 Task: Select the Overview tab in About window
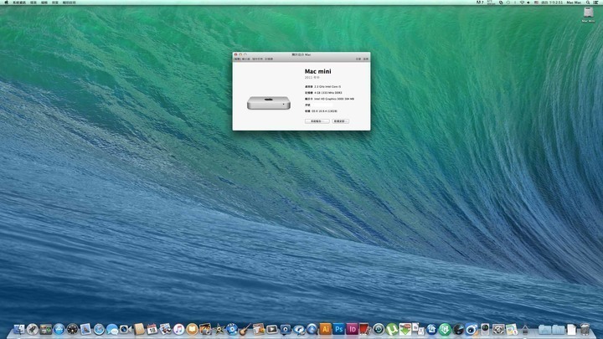(237, 59)
